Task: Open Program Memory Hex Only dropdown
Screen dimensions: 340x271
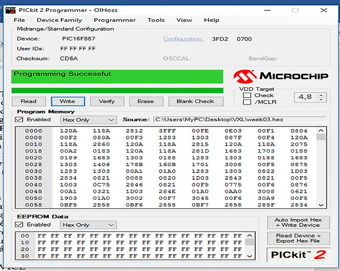Action: [x=88, y=120]
